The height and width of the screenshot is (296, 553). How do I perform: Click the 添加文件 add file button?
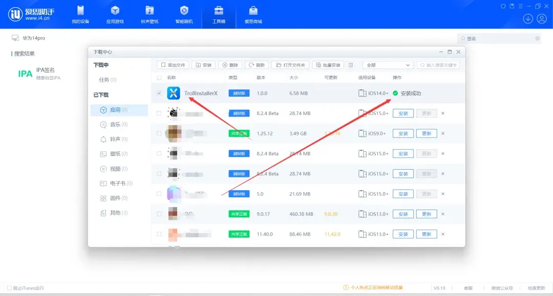(x=173, y=65)
